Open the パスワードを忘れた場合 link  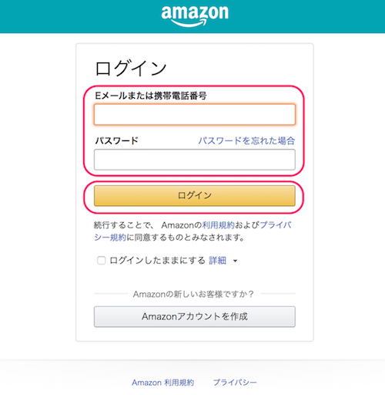click(x=246, y=140)
